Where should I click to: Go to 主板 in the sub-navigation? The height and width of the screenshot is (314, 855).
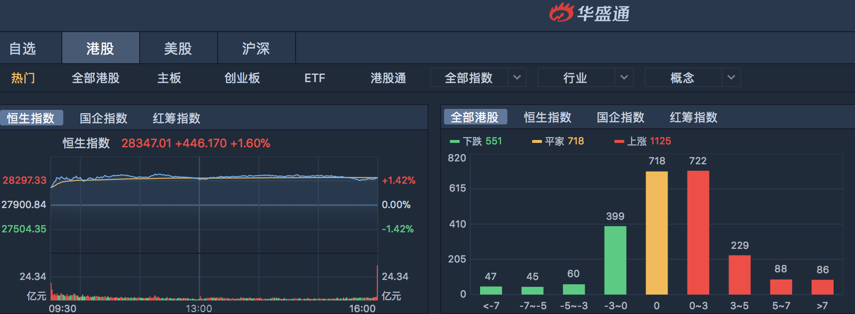coord(169,78)
